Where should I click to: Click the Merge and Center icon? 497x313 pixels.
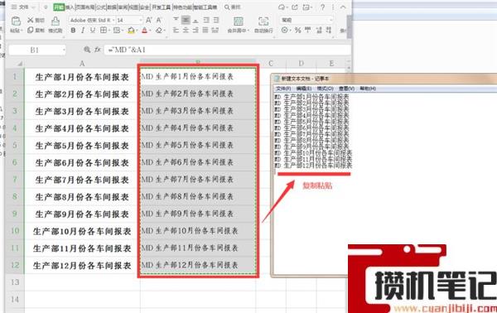[x=239, y=22]
